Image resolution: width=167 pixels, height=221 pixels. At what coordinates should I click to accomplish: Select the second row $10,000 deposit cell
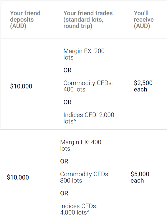point(18,177)
